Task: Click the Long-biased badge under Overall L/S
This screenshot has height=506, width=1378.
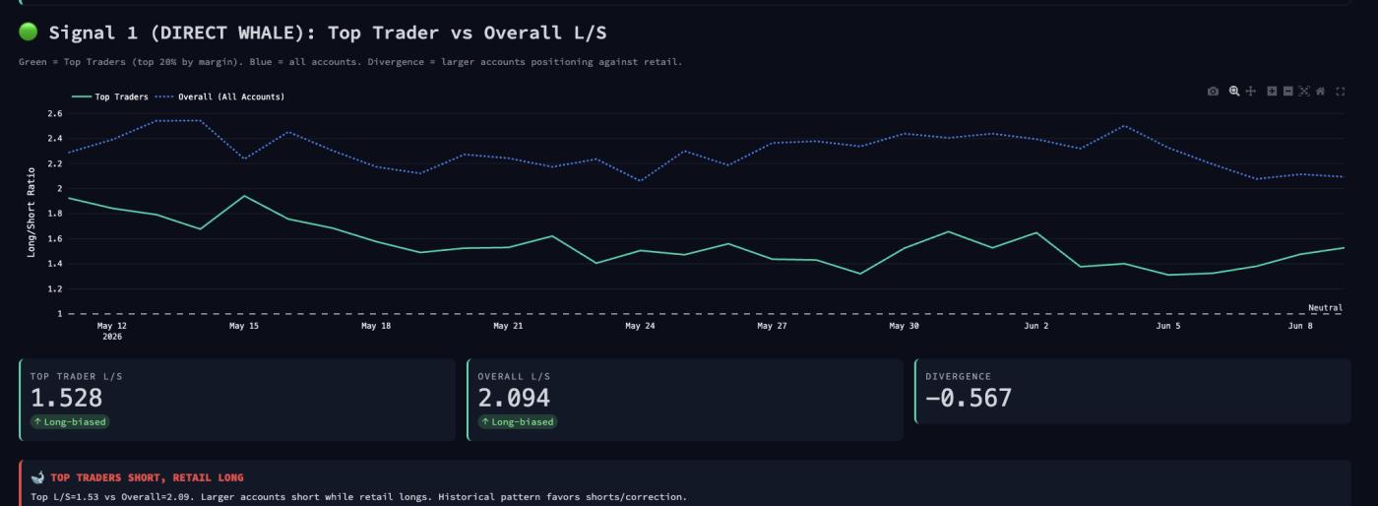Action: (517, 421)
